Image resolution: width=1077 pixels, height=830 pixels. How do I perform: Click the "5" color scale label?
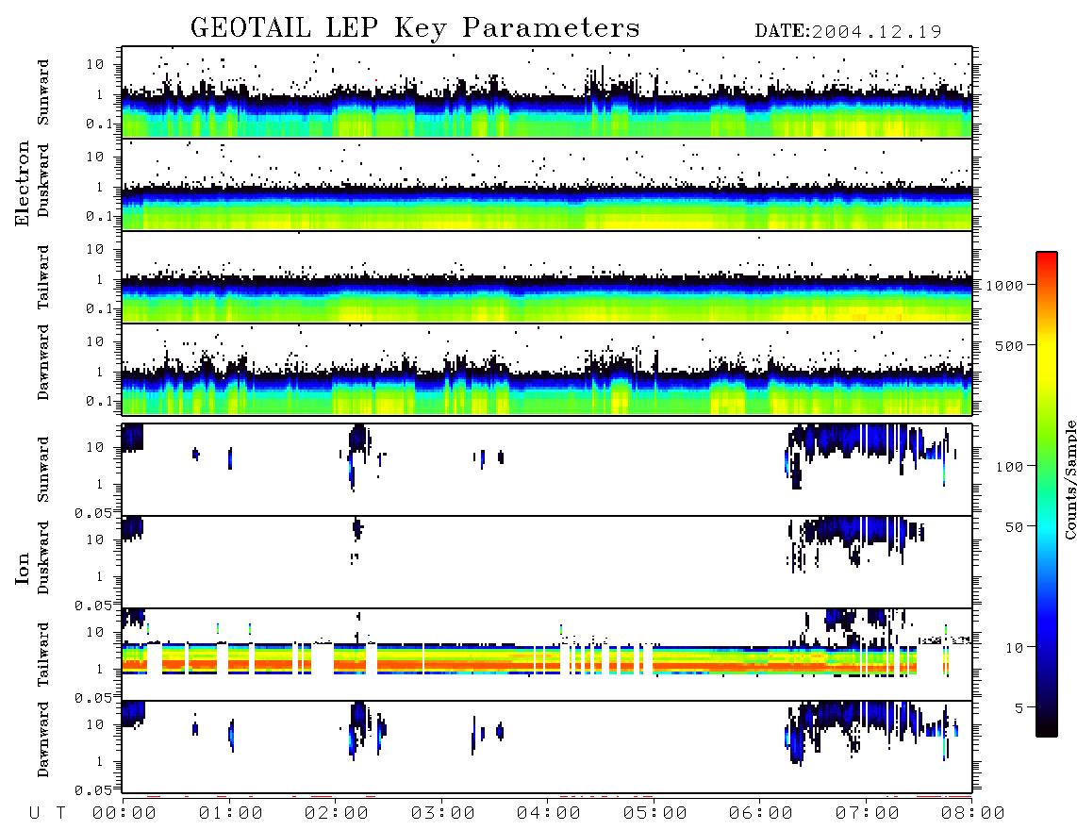pos(1019,708)
